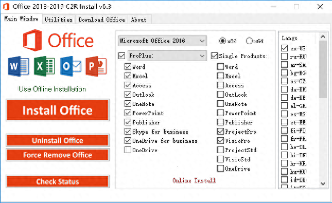Toggle the ProPlus suite checkbox
The height and width of the screenshot is (203, 332).
pos(122,56)
